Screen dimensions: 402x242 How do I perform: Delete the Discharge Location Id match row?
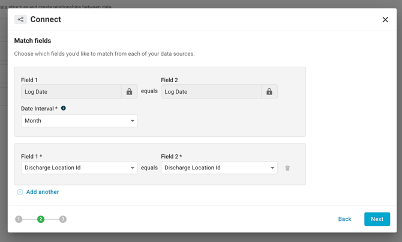pos(287,168)
